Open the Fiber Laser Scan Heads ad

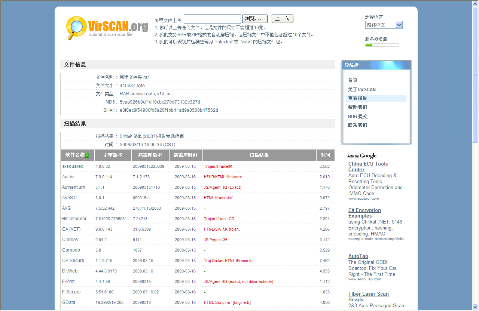pos(369,297)
